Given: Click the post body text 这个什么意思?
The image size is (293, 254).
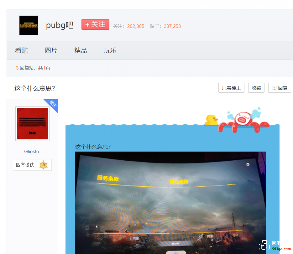Looking at the screenshot, I should click(93, 147).
